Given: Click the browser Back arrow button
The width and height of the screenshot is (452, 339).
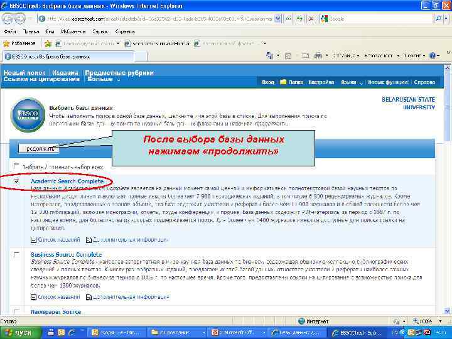Looking at the screenshot, I should click(x=8, y=19).
